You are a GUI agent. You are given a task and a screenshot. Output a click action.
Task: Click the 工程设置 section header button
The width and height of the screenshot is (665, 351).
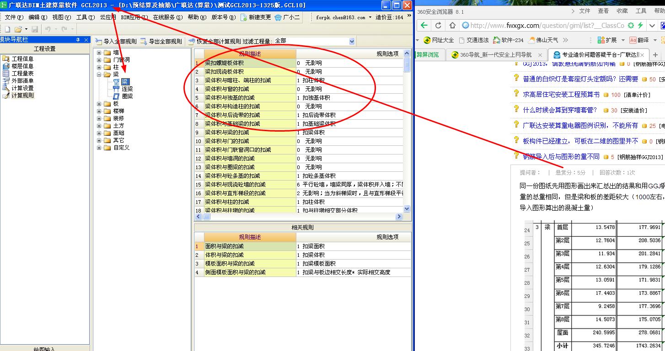(x=45, y=49)
